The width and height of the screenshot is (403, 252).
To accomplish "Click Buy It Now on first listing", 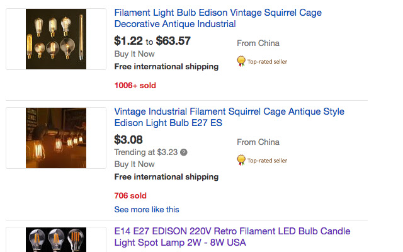I will pos(134,54).
